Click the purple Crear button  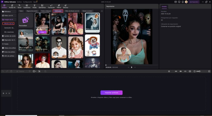pyautogui.click(x=42, y=32)
